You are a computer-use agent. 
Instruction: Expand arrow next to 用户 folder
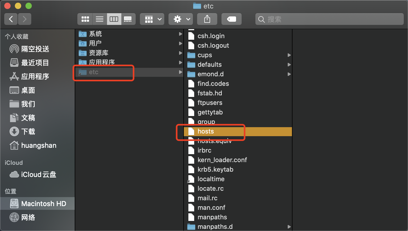[x=180, y=43]
